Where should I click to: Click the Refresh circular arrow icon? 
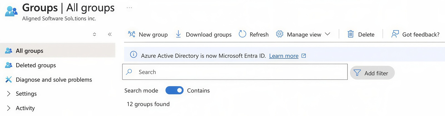coord(243,34)
